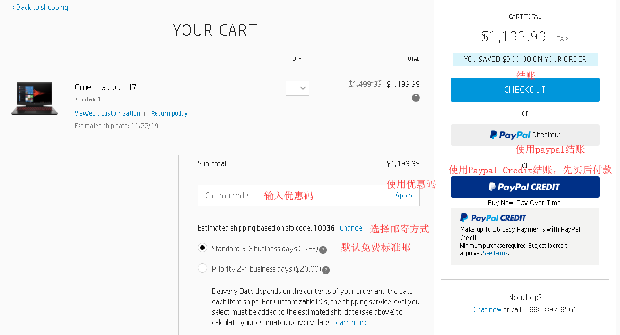The image size is (620, 335).
Task: Check out with PayPal Checkout button
Action: (525, 135)
